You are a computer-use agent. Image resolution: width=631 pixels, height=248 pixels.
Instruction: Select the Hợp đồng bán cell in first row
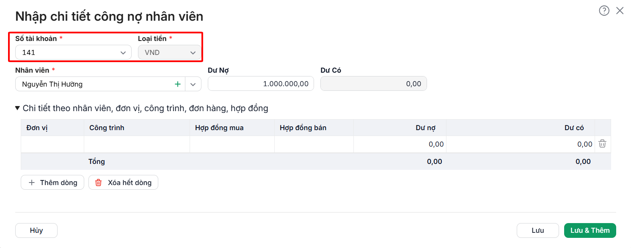coord(314,144)
